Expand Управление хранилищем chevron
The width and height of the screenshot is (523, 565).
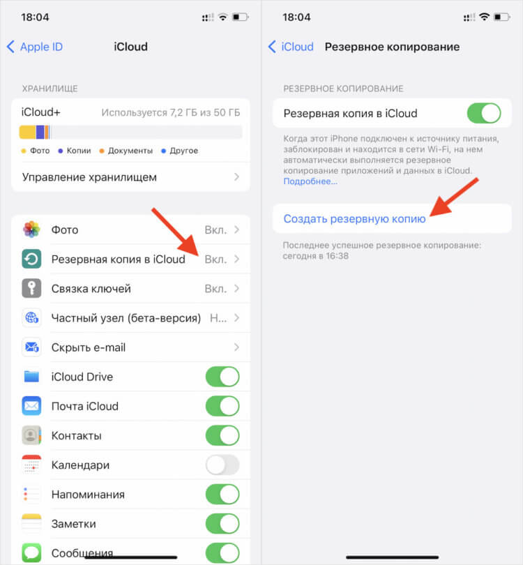[x=236, y=177]
